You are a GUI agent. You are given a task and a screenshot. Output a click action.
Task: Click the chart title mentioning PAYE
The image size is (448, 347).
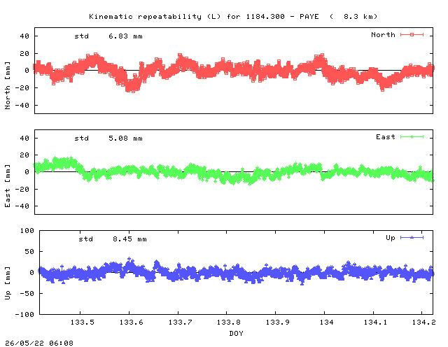233,17
